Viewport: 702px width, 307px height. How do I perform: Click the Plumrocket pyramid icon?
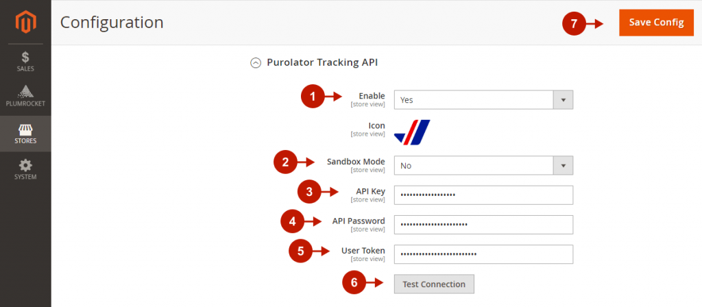point(25,92)
